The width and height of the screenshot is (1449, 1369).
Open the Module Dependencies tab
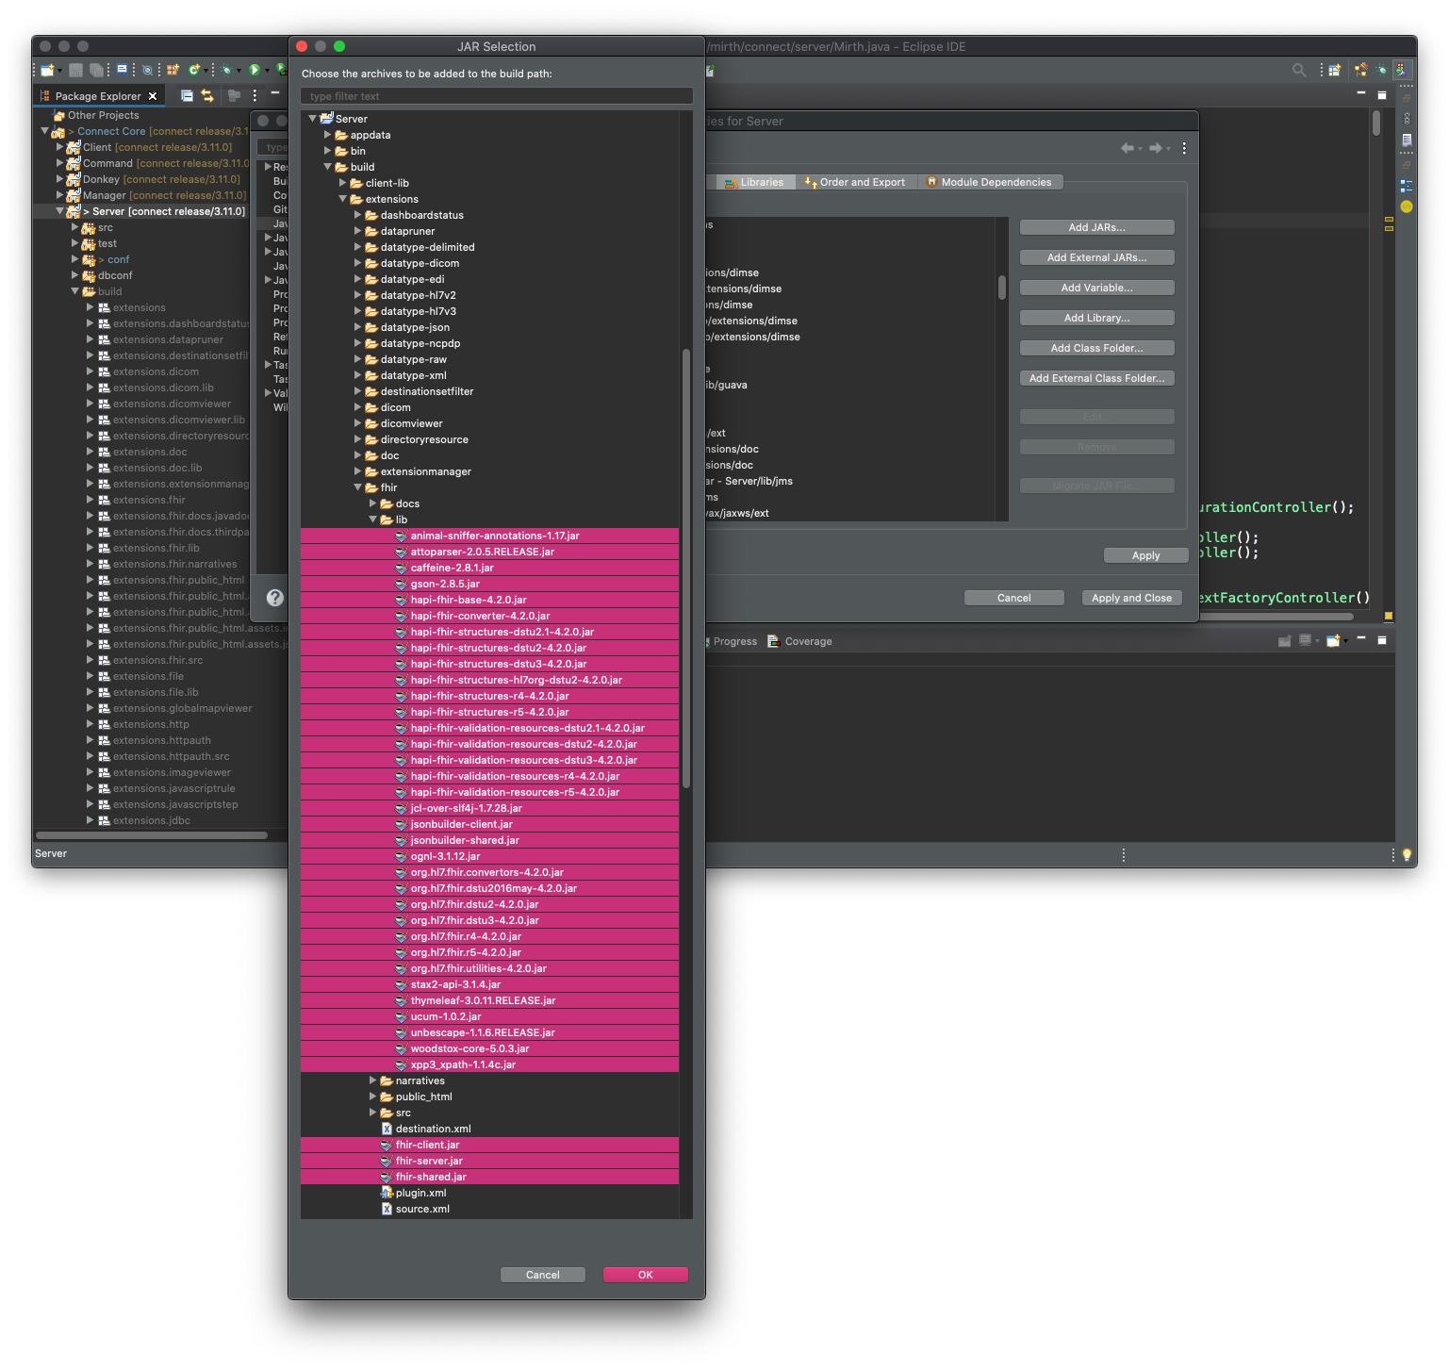990,182
